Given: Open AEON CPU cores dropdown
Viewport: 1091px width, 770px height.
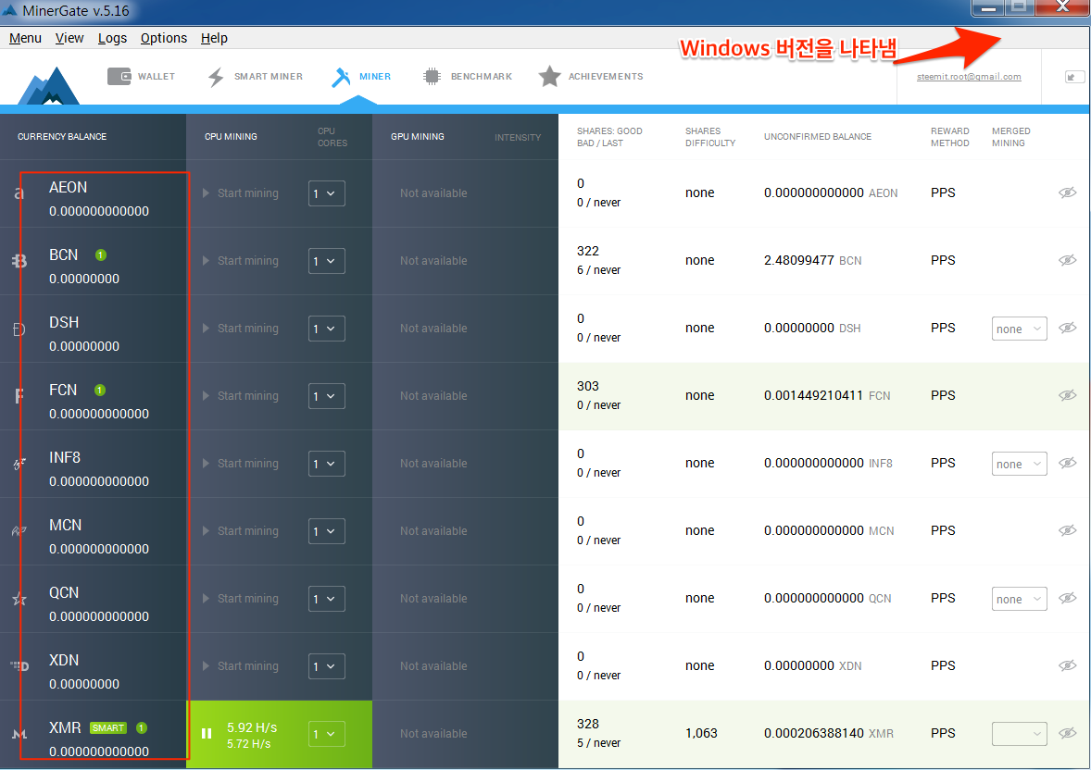Looking at the screenshot, I should click(326, 193).
